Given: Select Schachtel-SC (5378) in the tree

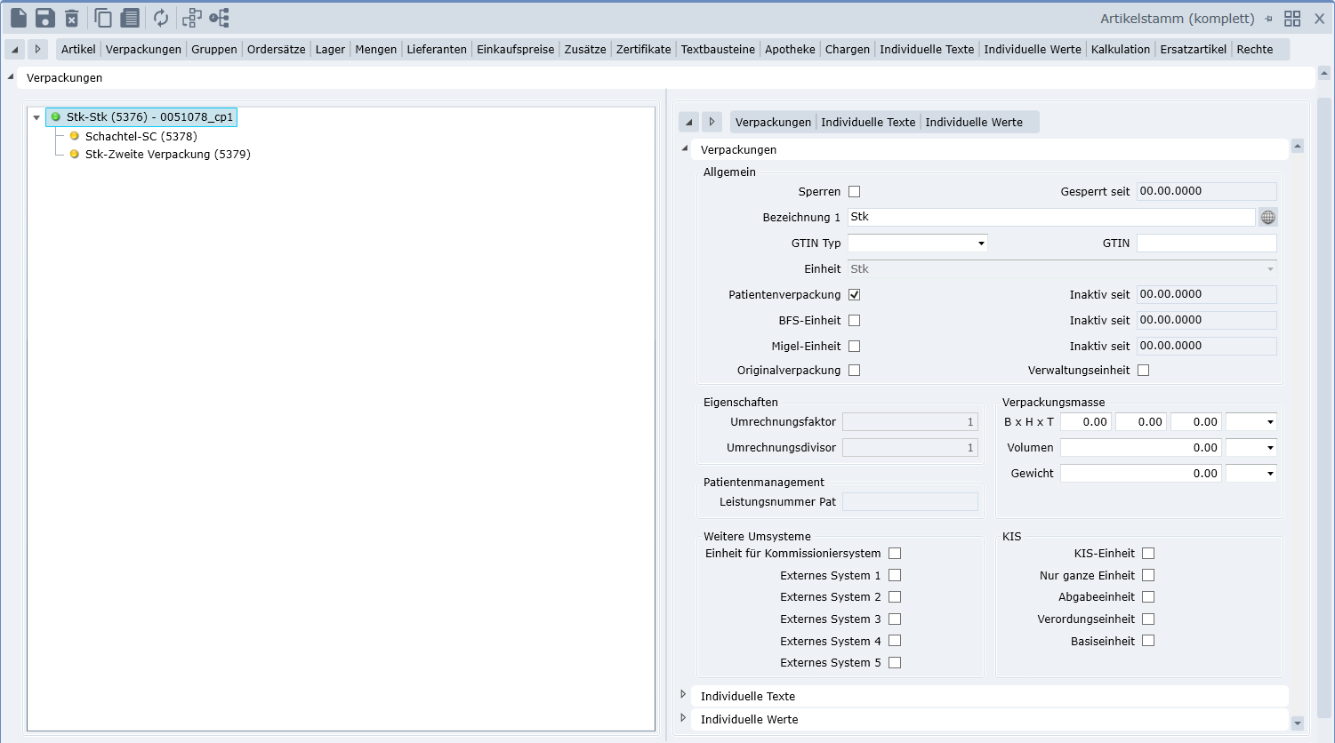Looking at the screenshot, I should pos(141,137).
